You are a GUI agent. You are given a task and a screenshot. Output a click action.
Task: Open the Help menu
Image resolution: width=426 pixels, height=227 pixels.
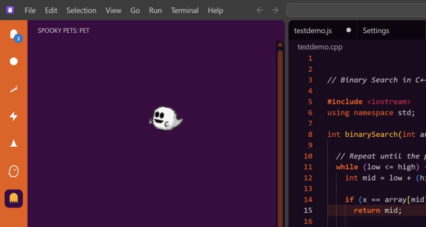tap(216, 11)
